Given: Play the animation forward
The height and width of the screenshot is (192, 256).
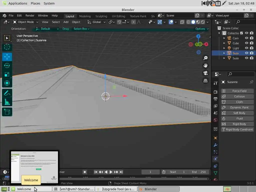Looking at the screenshot, I should 111,172.
